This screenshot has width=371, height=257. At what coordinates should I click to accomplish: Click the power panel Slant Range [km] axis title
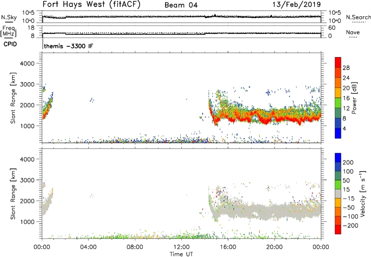point(13,98)
